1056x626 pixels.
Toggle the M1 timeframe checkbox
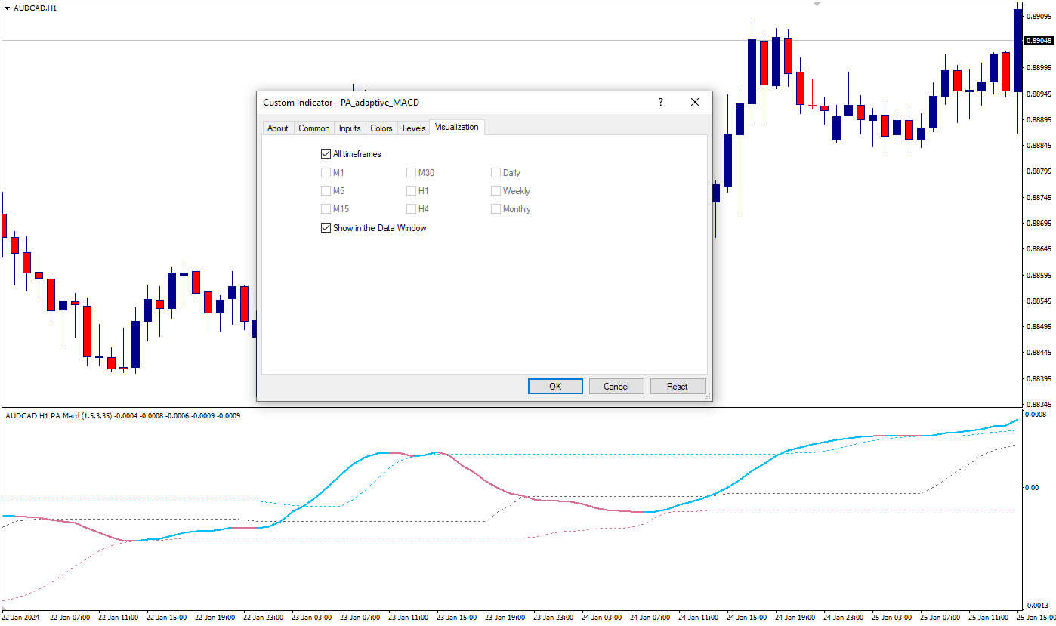[x=326, y=173]
